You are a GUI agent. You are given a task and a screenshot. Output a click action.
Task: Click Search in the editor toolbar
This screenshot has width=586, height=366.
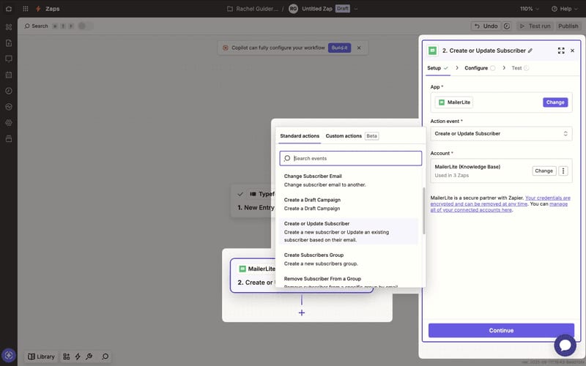pos(36,26)
